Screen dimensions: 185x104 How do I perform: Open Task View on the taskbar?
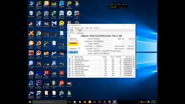coord(70,102)
